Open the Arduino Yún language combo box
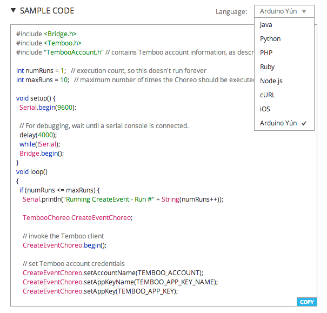Image resolution: width=327 pixels, height=313 pixels. click(284, 11)
